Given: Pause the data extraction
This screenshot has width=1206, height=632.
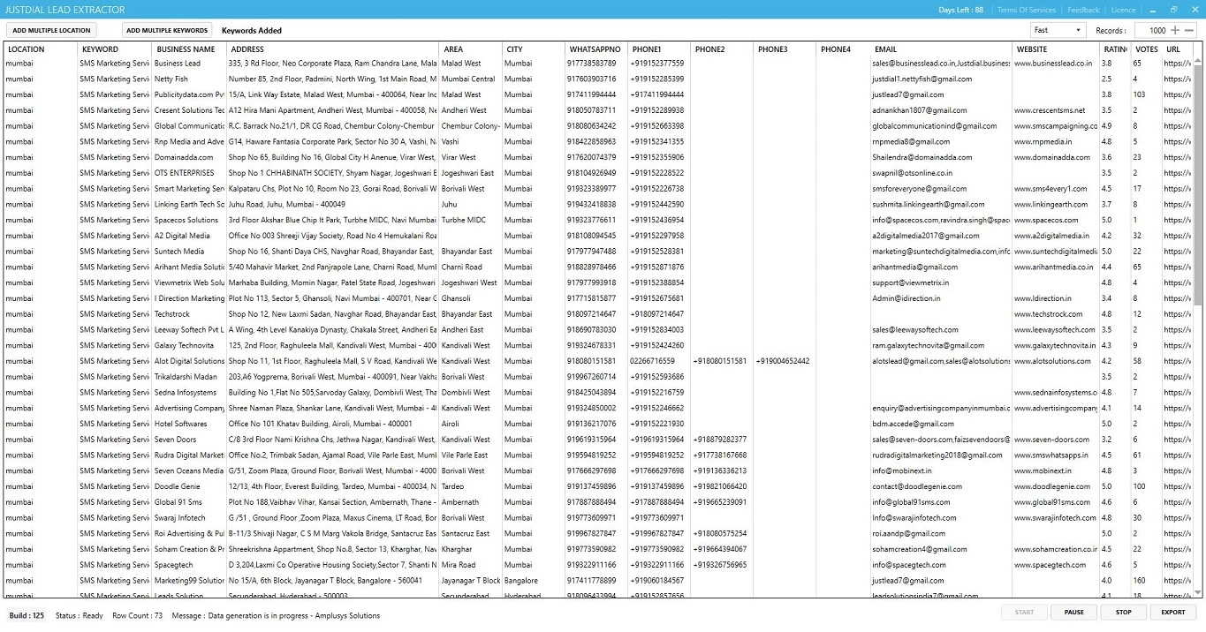Looking at the screenshot, I should 1073,612.
